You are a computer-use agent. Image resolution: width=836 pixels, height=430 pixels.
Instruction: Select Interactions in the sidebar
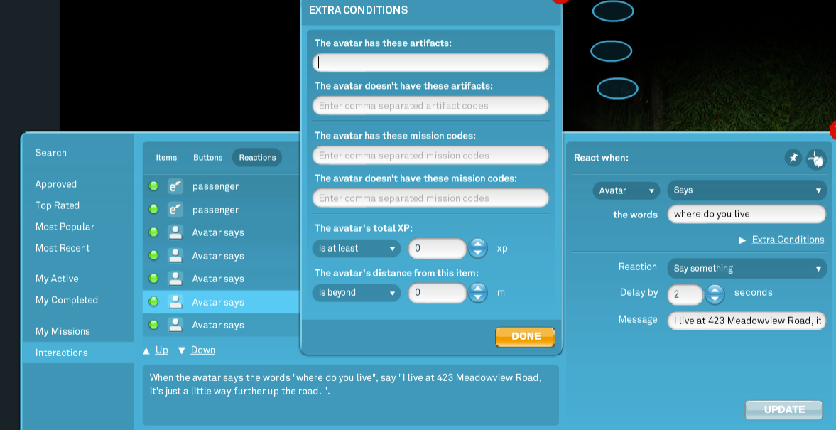[x=78, y=353]
